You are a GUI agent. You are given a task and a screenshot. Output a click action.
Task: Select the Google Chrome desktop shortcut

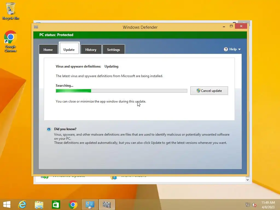click(x=10, y=41)
